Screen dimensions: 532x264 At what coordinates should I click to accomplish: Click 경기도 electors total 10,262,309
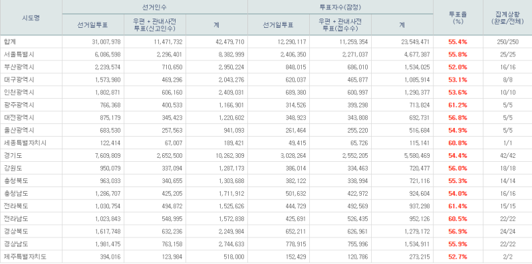coord(230,156)
